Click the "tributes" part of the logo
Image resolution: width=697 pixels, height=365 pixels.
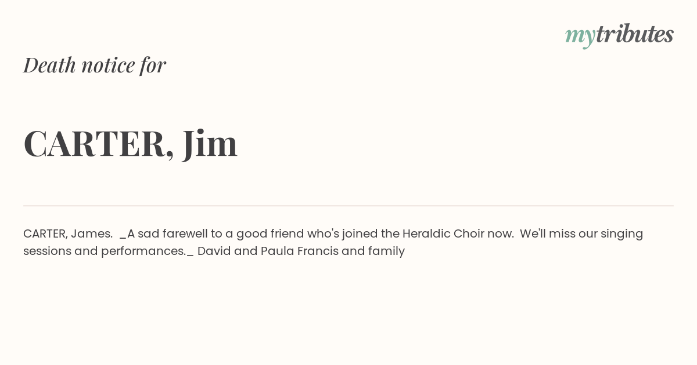point(634,34)
